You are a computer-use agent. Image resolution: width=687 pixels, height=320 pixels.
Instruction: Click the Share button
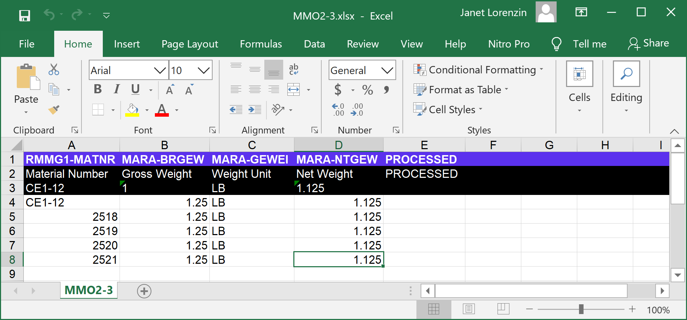click(x=649, y=43)
